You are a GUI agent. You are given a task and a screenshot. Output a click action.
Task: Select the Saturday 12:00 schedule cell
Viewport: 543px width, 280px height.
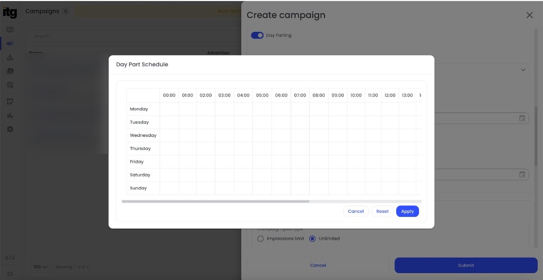(x=390, y=175)
